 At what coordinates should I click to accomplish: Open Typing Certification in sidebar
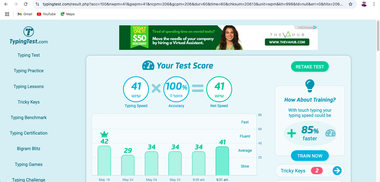tap(29, 133)
